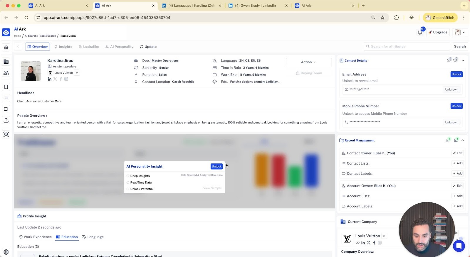Click the home icon in sidebar
This screenshot has height=257, width=470.
(6, 47)
